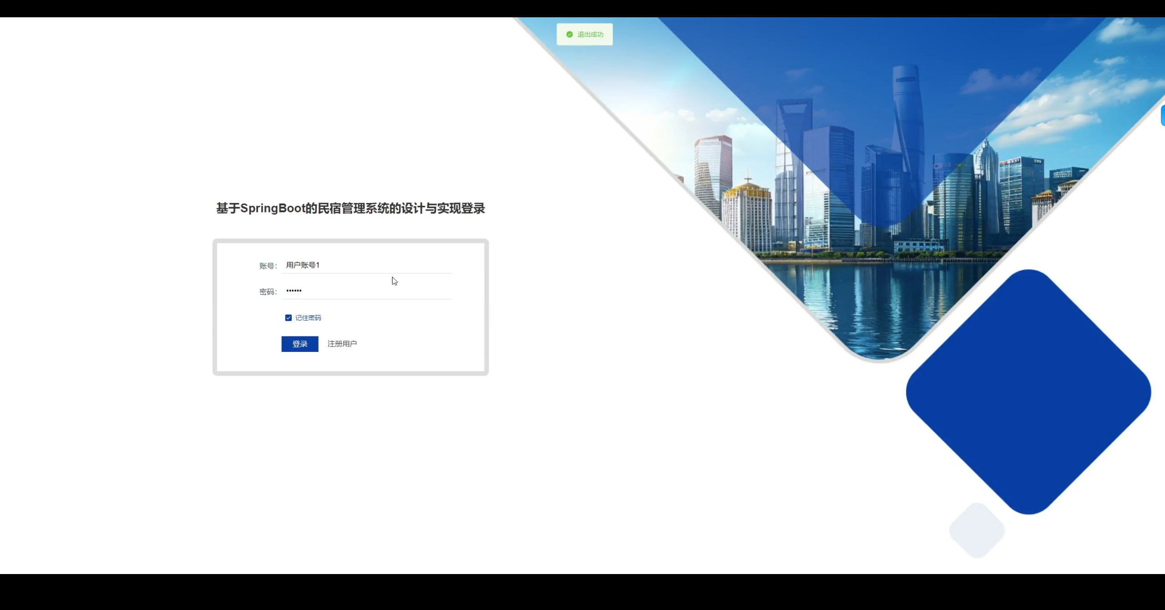Image resolution: width=1165 pixels, height=610 pixels.
Task: Click the SpringBoot民宿管理系统 login heading
Action: pyautogui.click(x=350, y=208)
